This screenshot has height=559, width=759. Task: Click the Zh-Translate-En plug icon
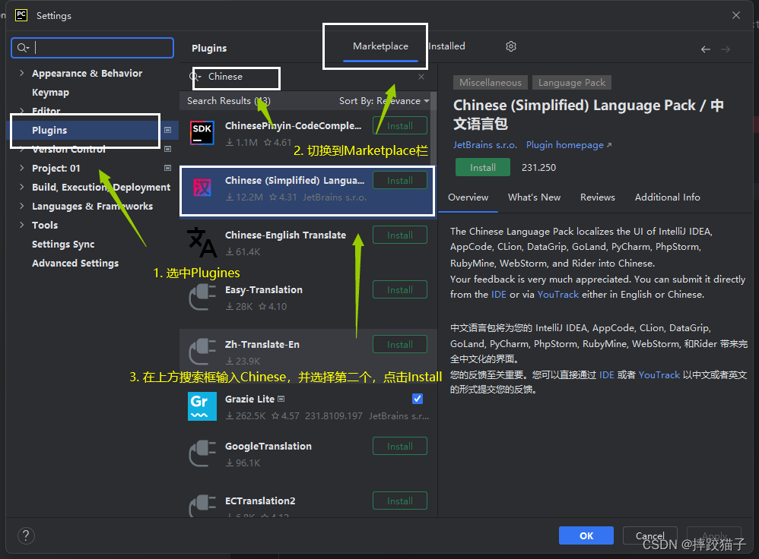pyautogui.click(x=202, y=352)
